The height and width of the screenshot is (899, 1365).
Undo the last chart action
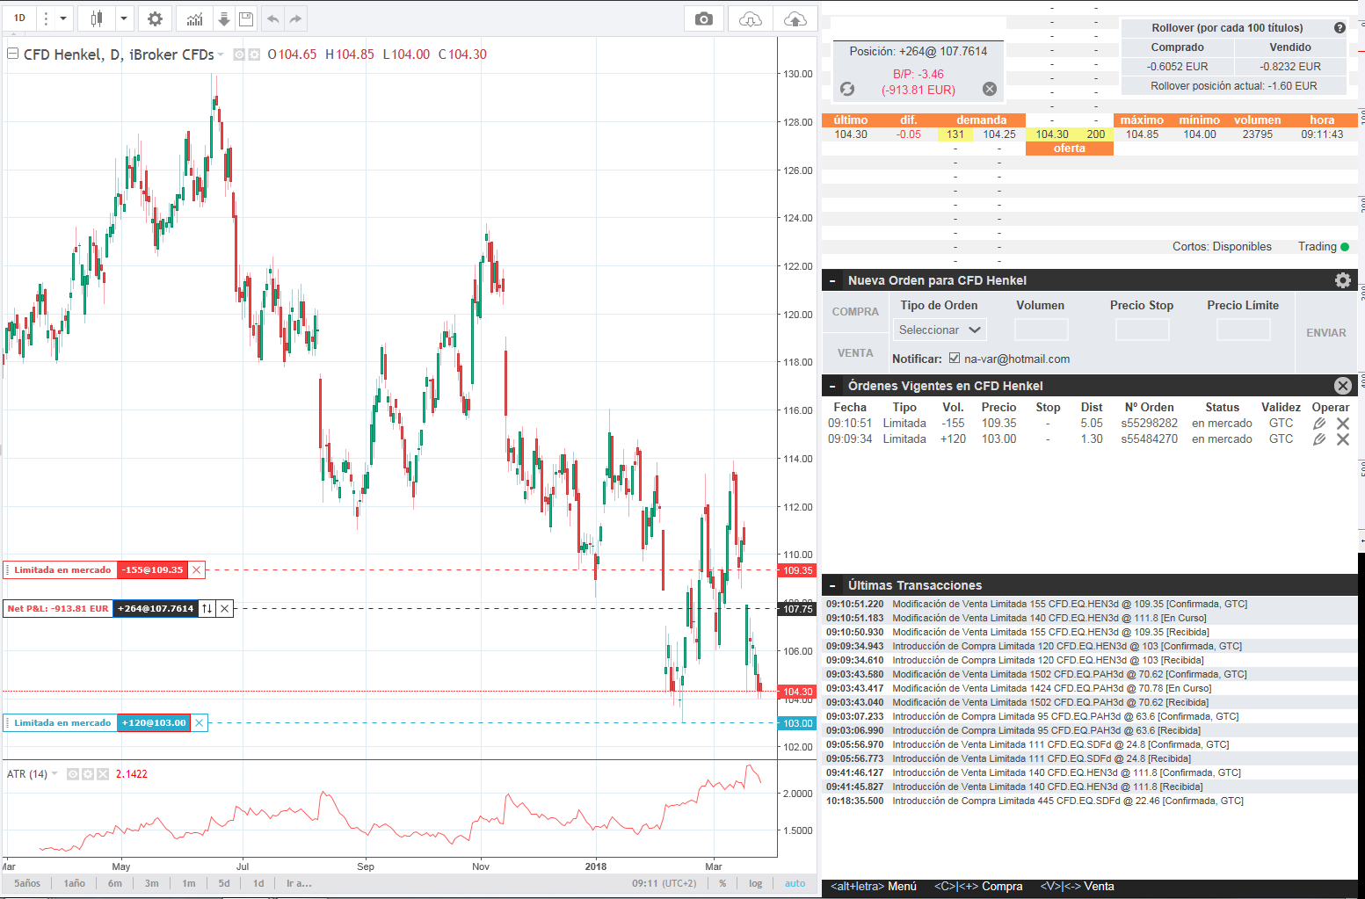272,18
